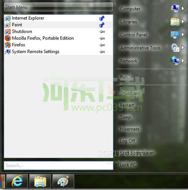Screen dimensions: 188x190
Task: Expand the Network submenu arrow
Action: click(183, 61)
